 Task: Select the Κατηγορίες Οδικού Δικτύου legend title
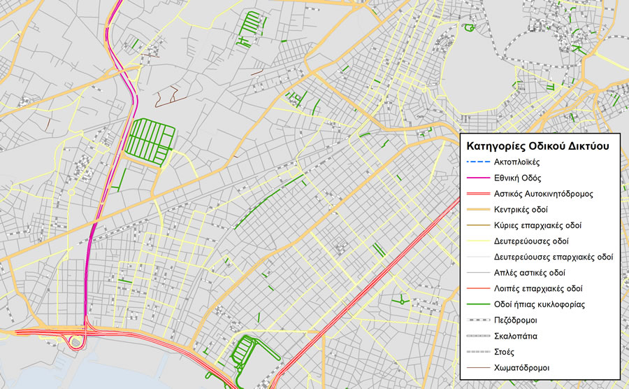coord(537,146)
